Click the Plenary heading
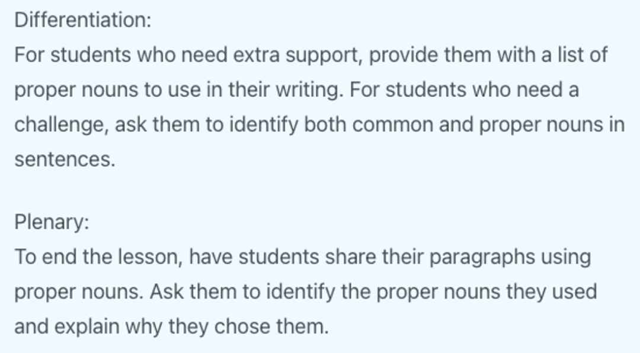 (x=52, y=222)
